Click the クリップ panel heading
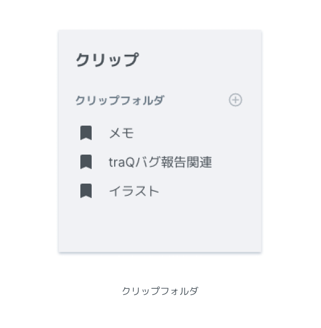The height and width of the screenshot is (328, 321). coord(107,60)
